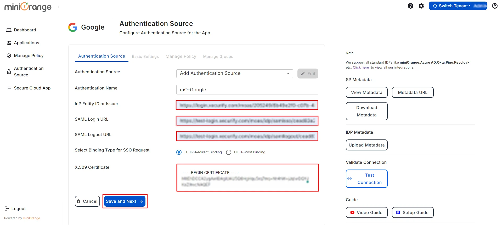Open the user profile account icon
The image size is (502, 225).
click(495, 6)
